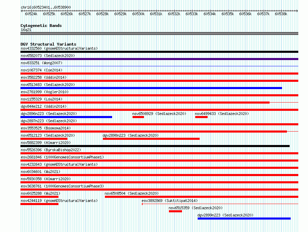This screenshot has width=308, height=232.
Task: Click the red nsv6508504 variant bar
Action: pyautogui.click(x=201, y=197)
